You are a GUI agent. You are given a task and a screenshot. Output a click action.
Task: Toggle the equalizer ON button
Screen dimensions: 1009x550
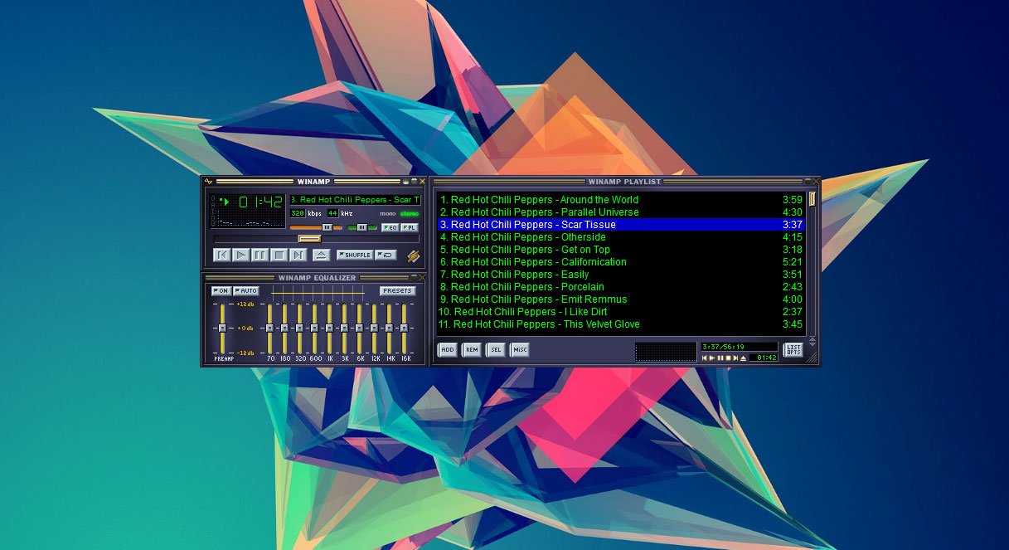[x=221, y=291]
